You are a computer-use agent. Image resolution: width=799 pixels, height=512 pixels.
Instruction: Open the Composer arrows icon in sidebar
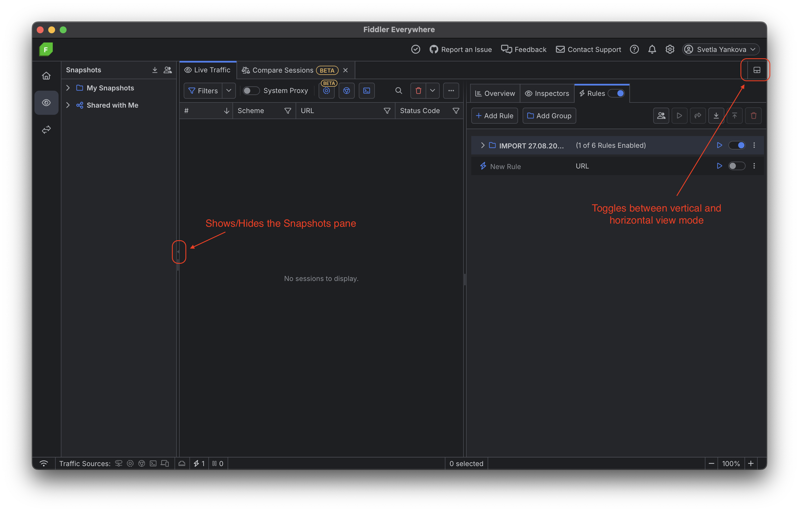[46, 129]
